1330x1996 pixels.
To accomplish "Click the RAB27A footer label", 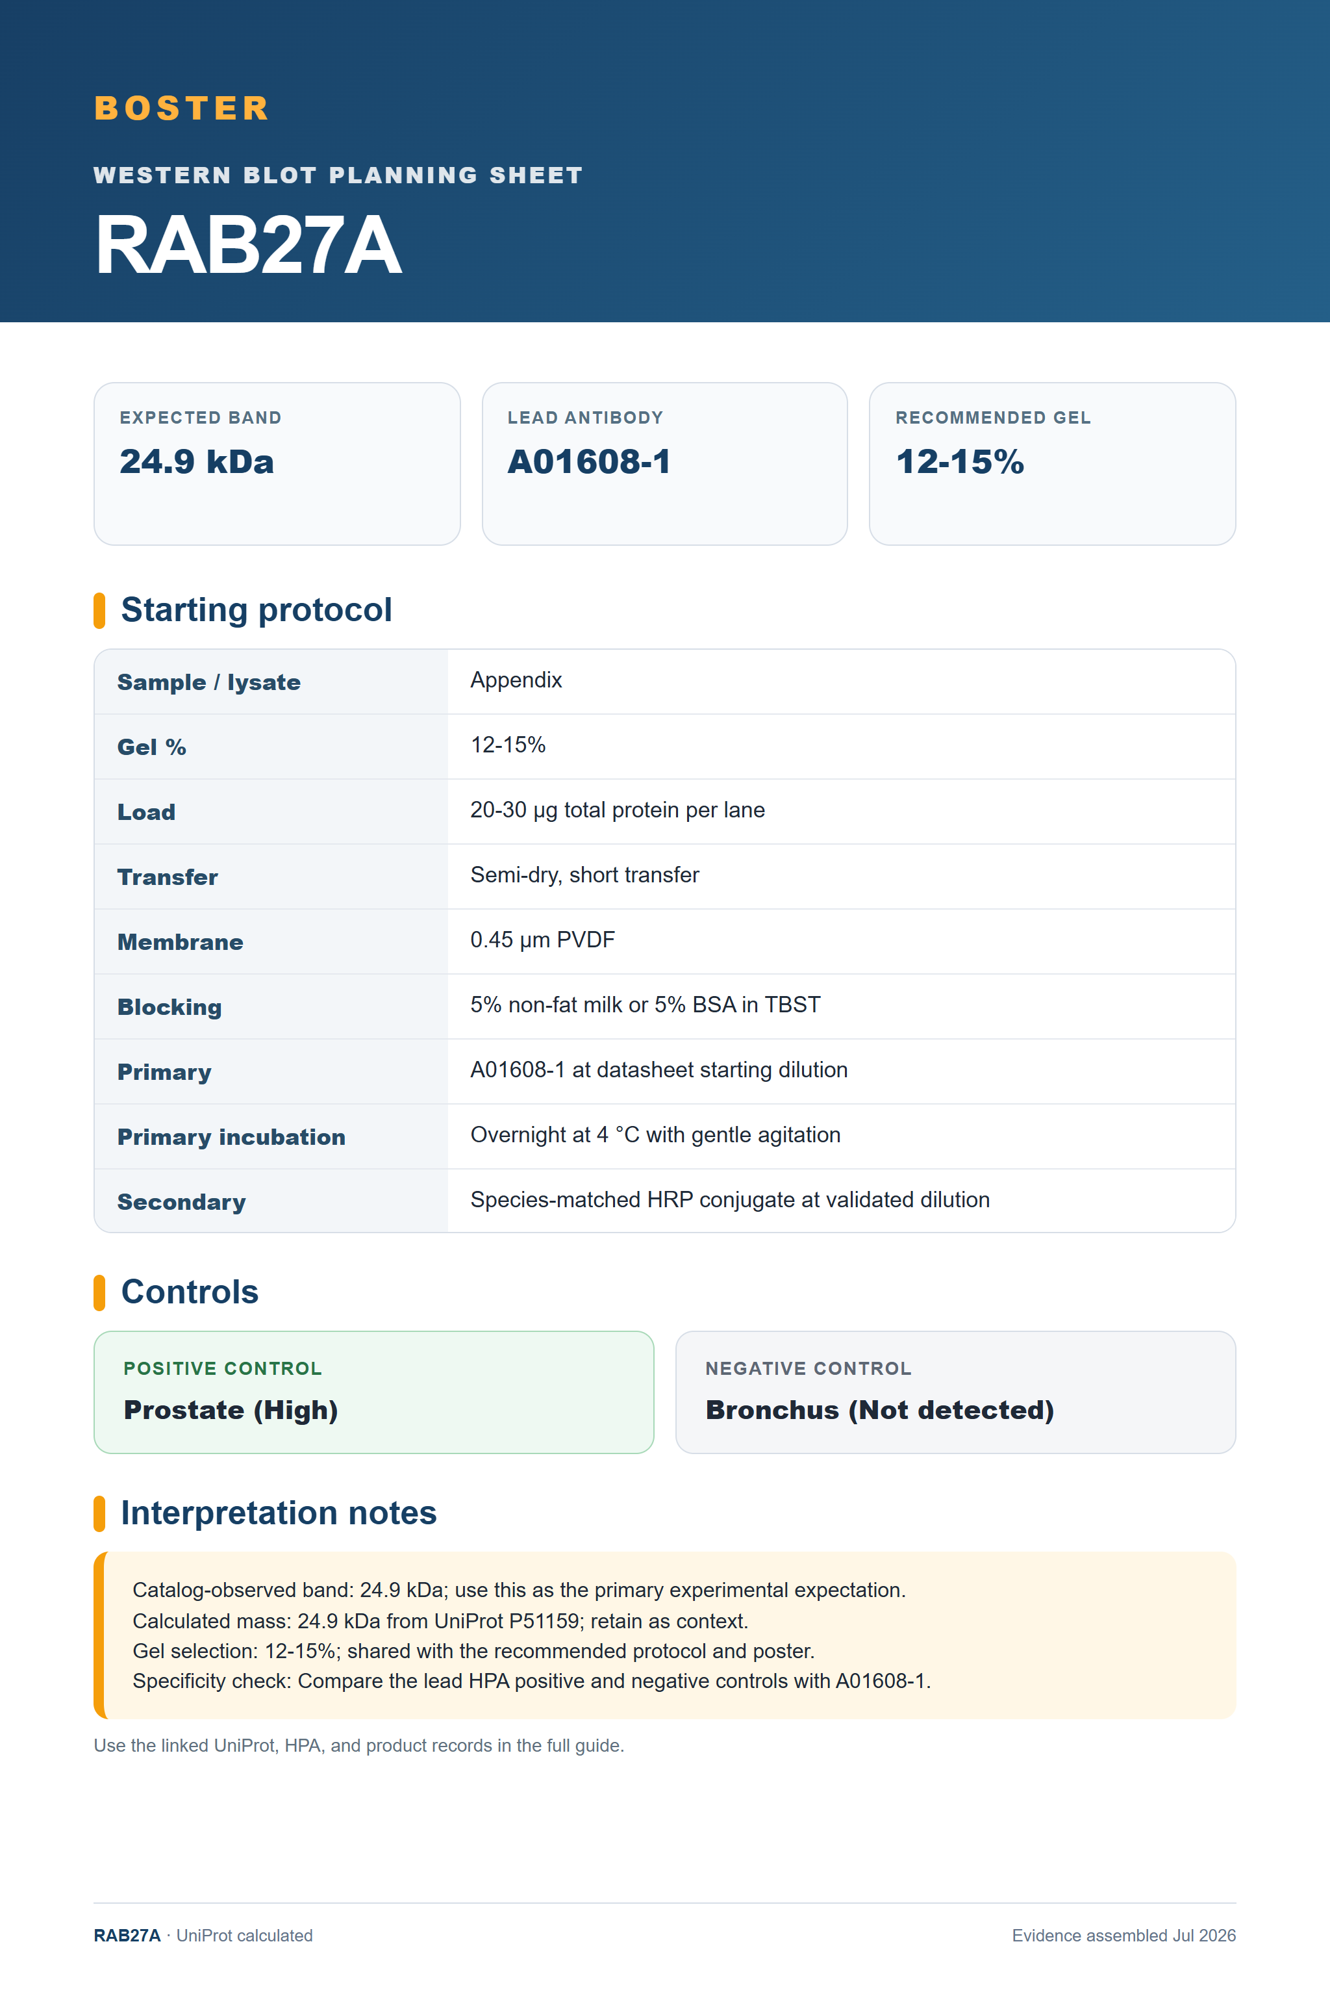I will (127, 1936).
